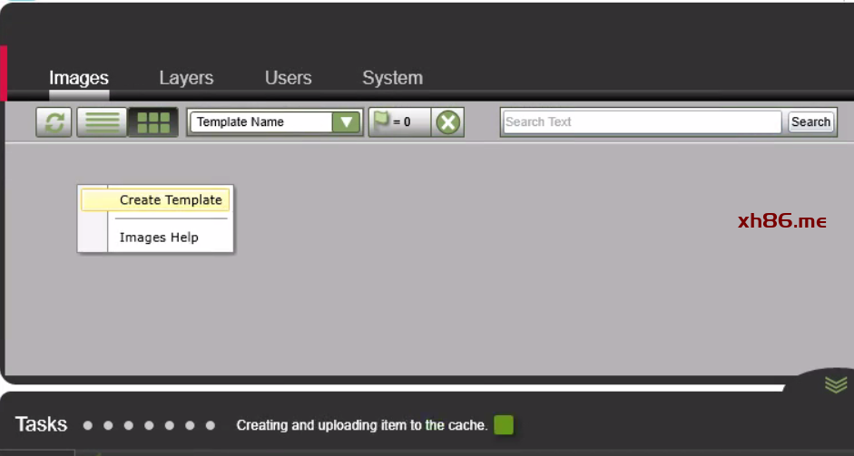Expand the tasks panel double chevron
The width and height of the screenshot is (854, 456).
pos(836,384)
